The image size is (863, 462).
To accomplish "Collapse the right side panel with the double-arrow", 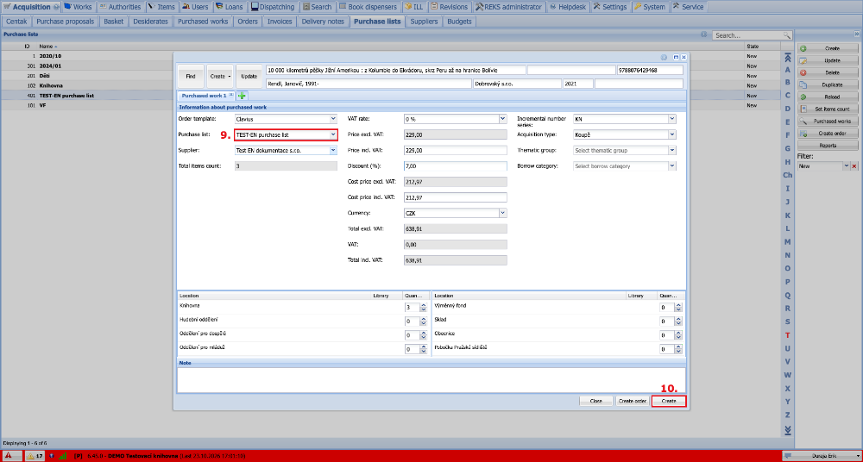I will tap(859, 34).
